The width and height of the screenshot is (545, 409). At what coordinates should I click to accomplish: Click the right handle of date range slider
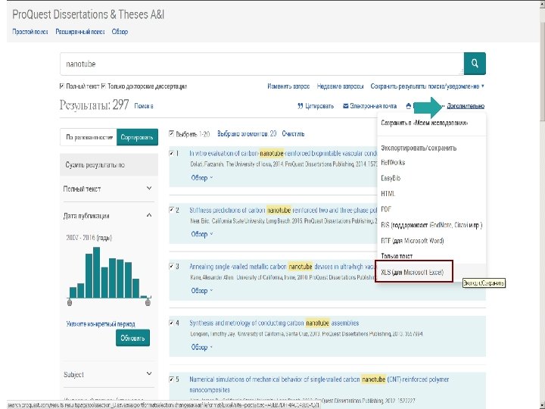click(x=148, y=302)
